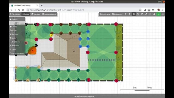Click the Нет выбранных элементов status text
The image size is (174, 98).
[84, 96]
